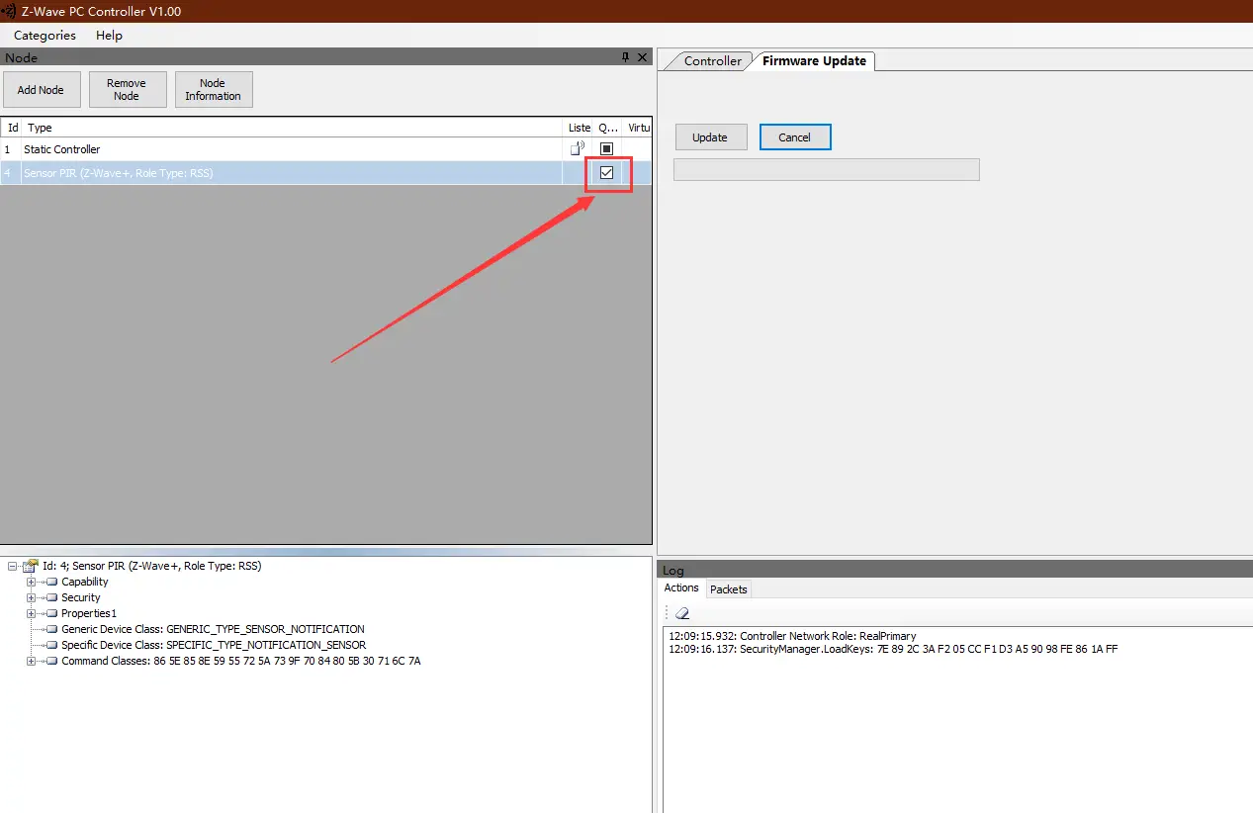Screen dimensions: 1253x813
Task: Click listening icon in Static Controller row
Action: (578, 149)
